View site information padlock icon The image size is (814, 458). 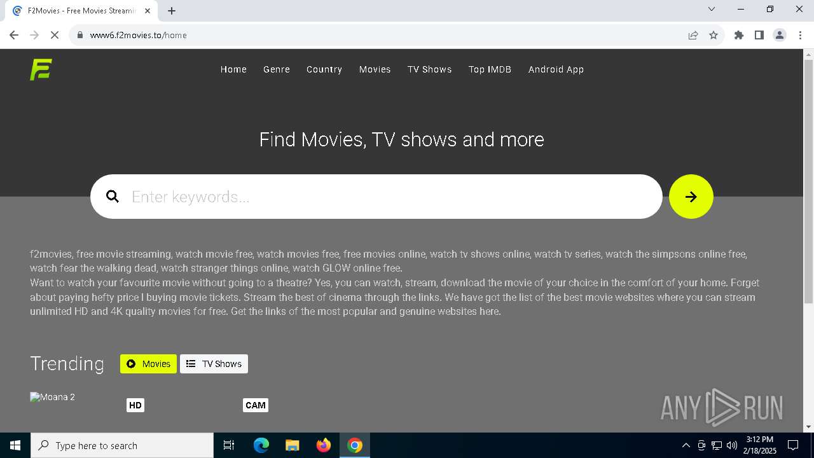tap(80, 35)
